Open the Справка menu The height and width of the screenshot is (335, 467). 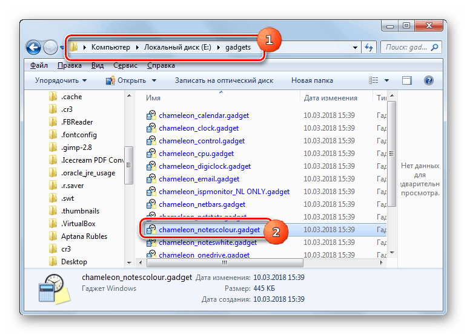pos(161,65)
